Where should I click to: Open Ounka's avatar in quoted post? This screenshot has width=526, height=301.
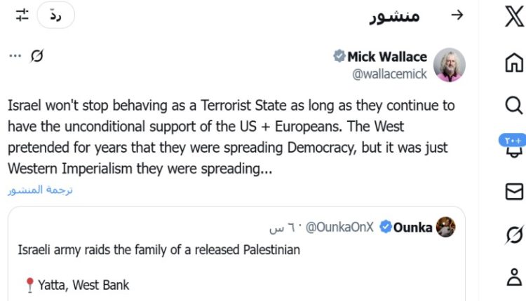point(446,227)
